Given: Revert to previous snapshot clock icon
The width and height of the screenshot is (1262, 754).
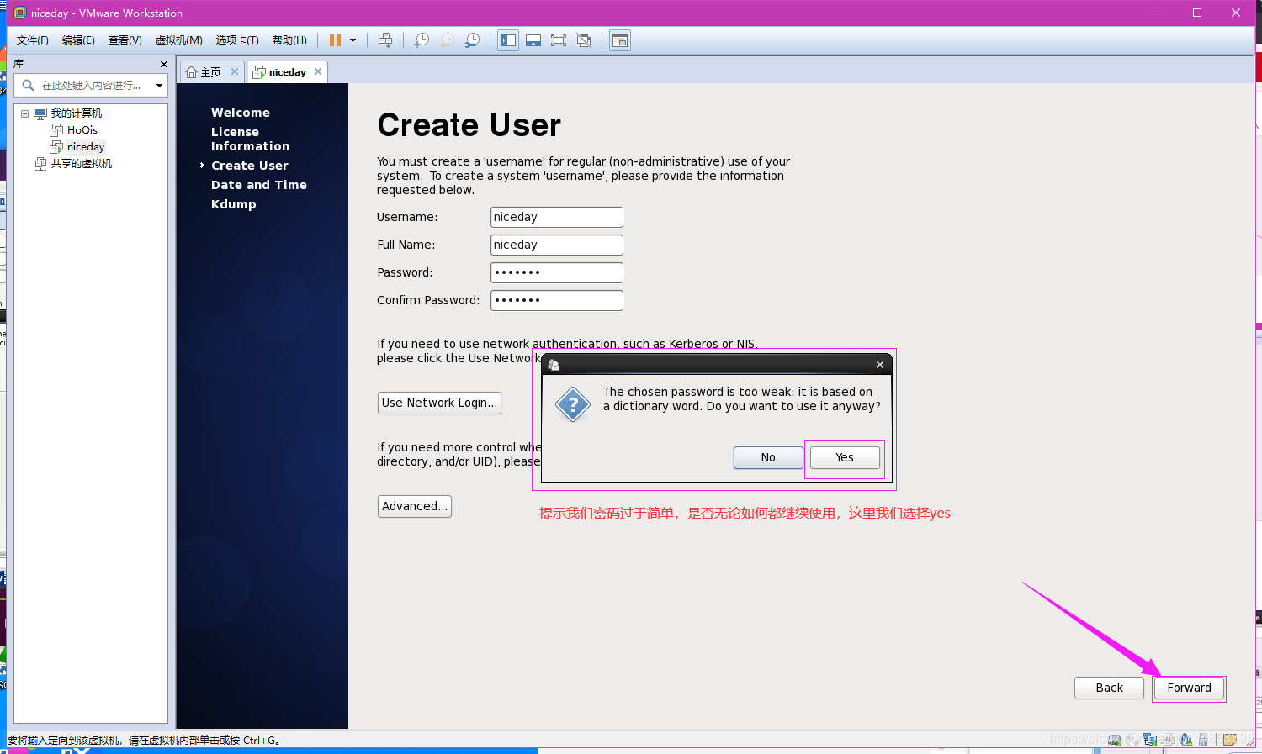Looking at the screenshot, I should click(448, 40).
